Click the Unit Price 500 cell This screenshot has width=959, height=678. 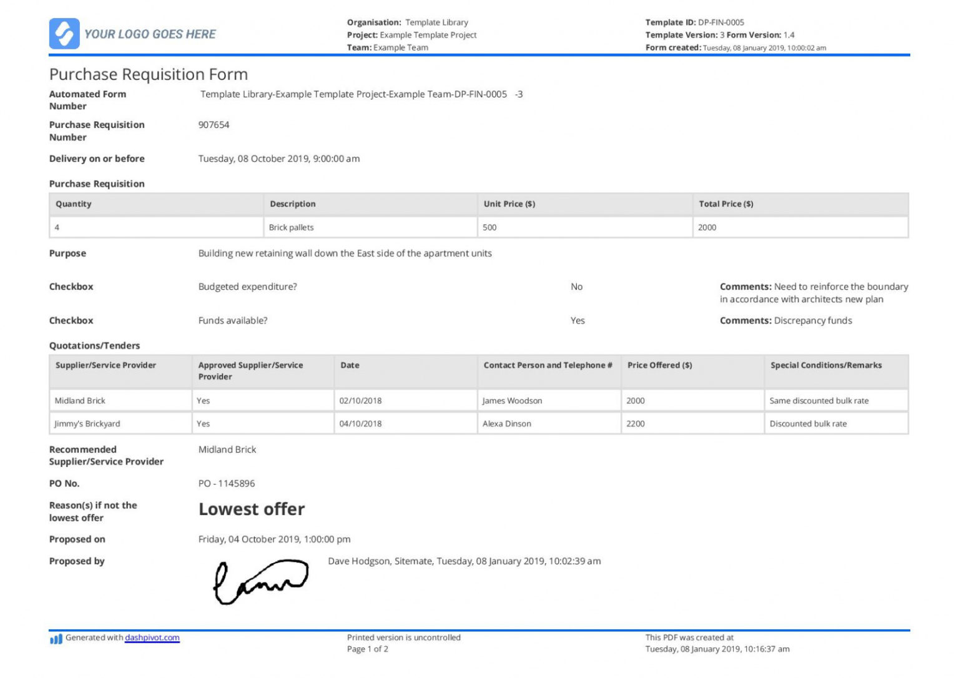coord(491,227)
